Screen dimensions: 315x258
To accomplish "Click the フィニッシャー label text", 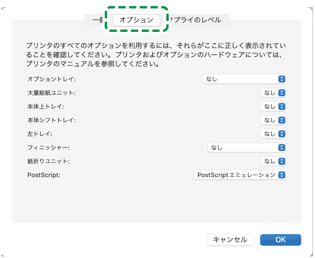I will pyautogui.click(x=49, y=148).
